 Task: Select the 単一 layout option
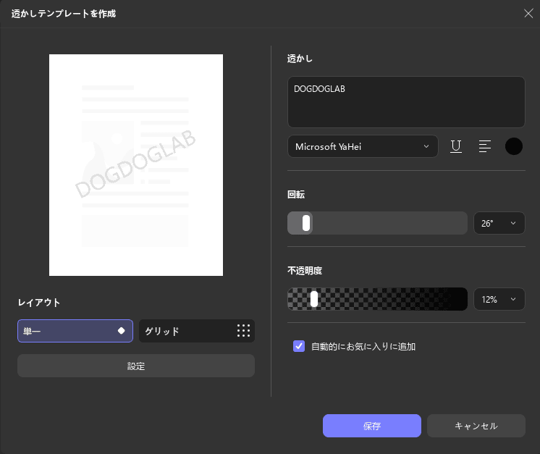(x=65, y=331)
